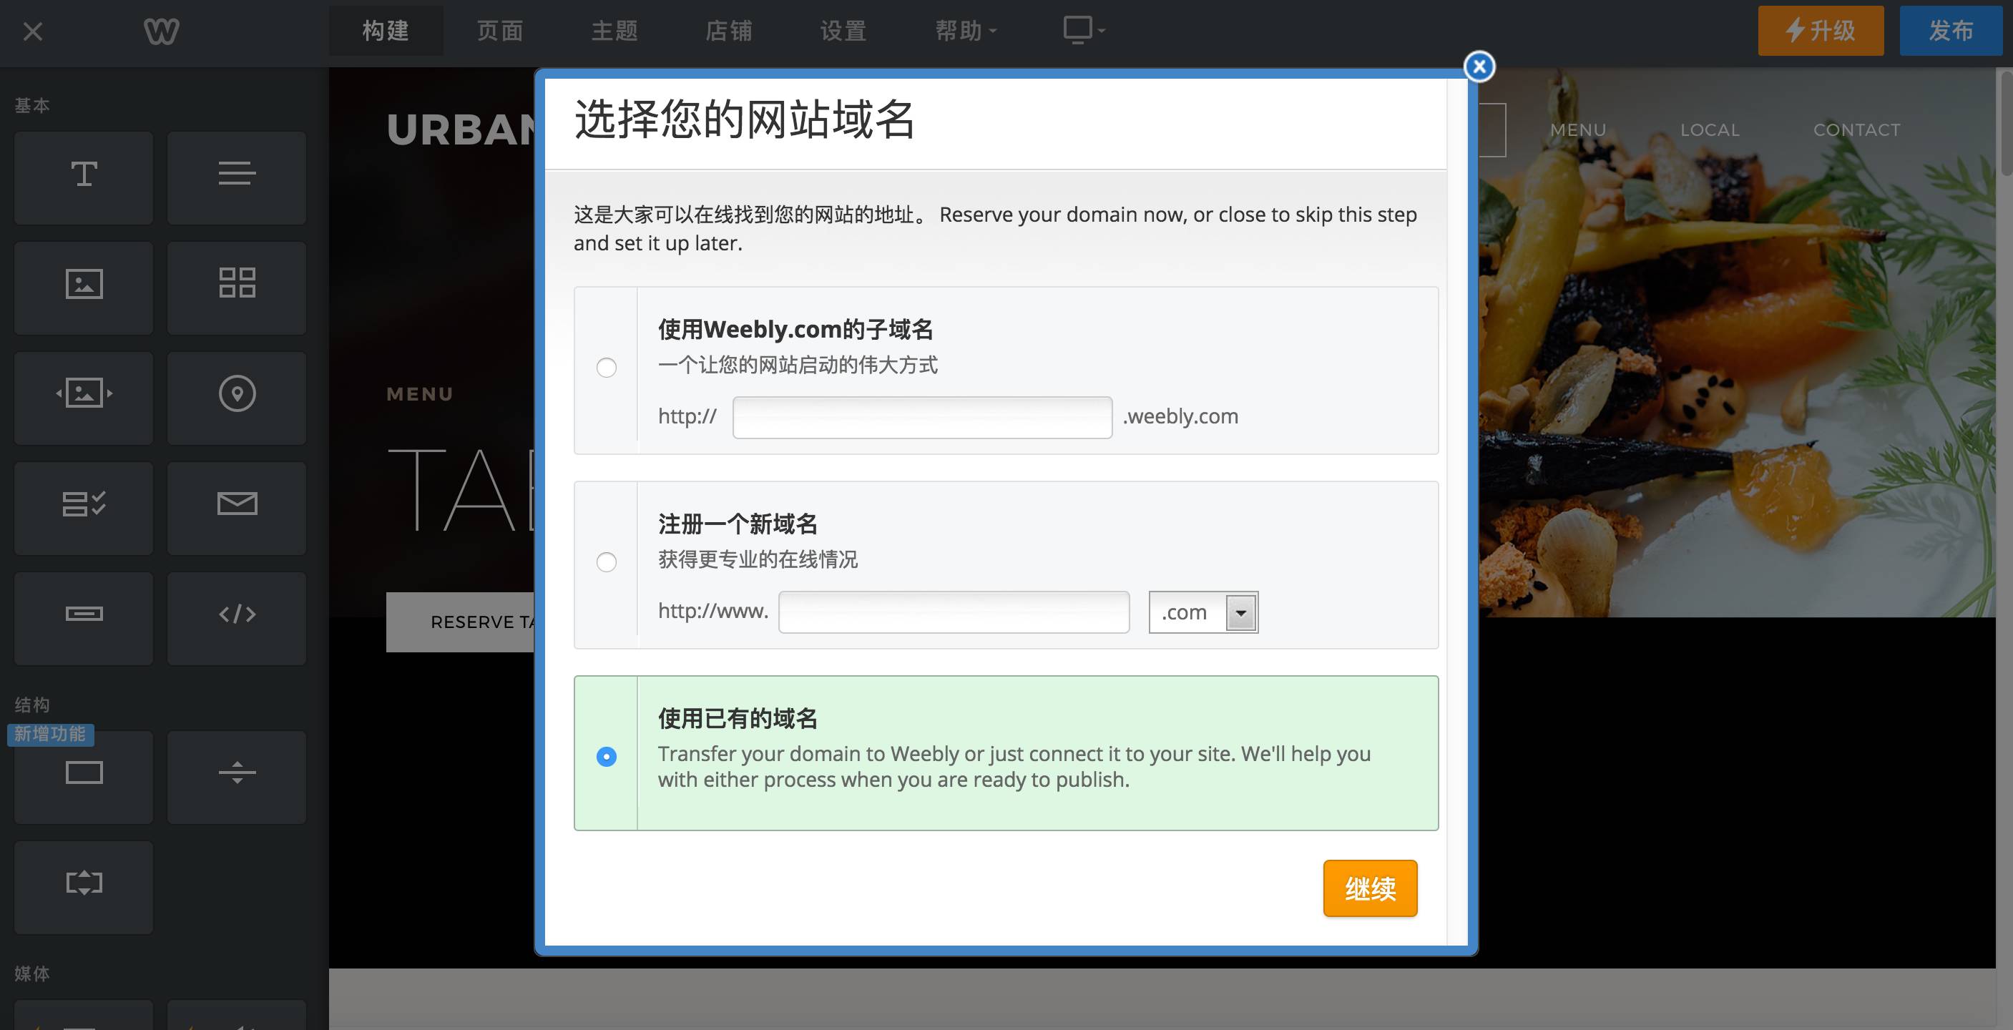The height and width of the screenshot is (1030, 2013).
Task: Click 使用Weebly.com的子域名 heading text
Action: (795, 329)
